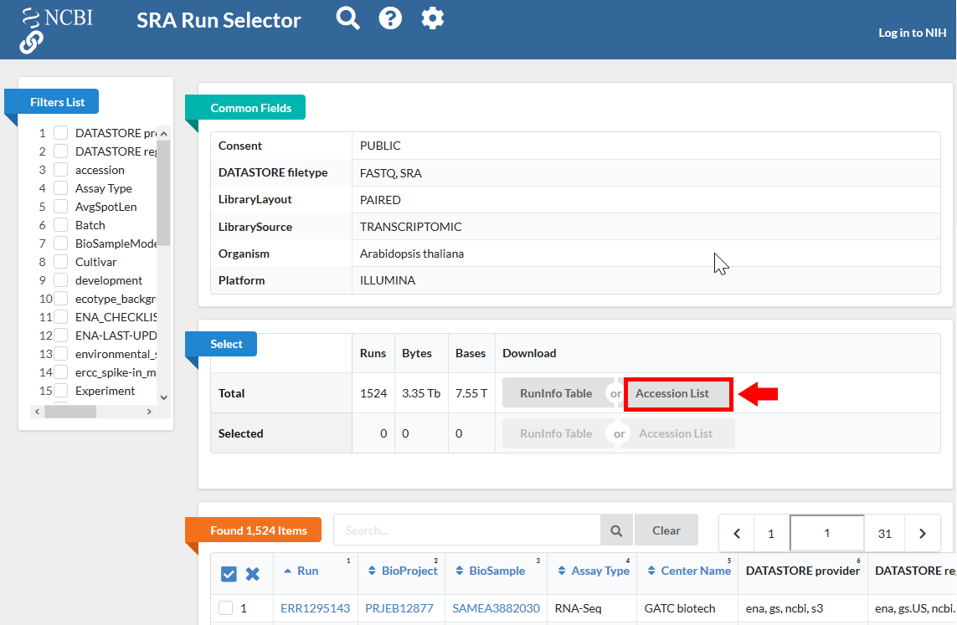Open the Filters List tab

[52, 102]
